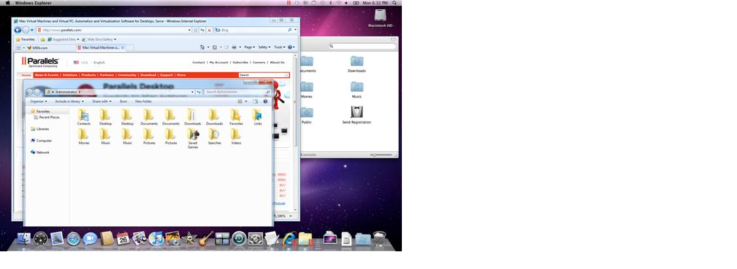Open Finder from the Dock
This screenshot has width=737, height=269.
(x=24, y=239)
